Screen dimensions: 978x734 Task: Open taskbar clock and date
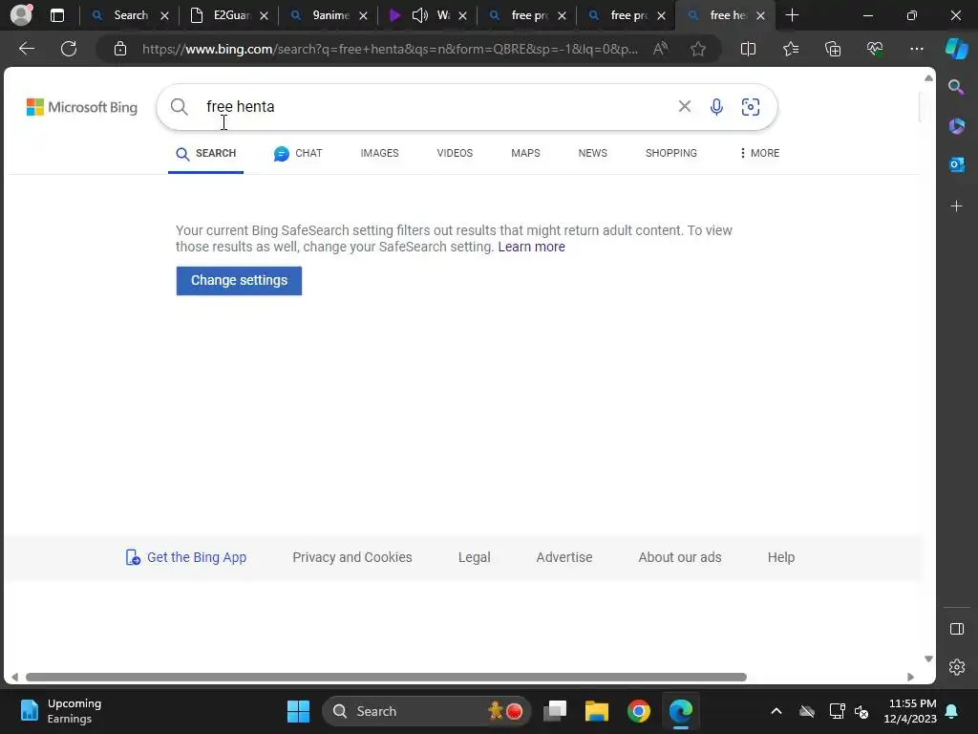click(x=910, y=711)
